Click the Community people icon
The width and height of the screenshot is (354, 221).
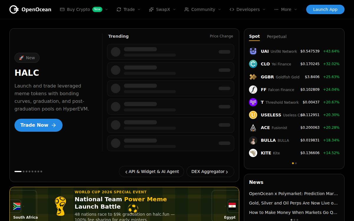pos(187,9)
